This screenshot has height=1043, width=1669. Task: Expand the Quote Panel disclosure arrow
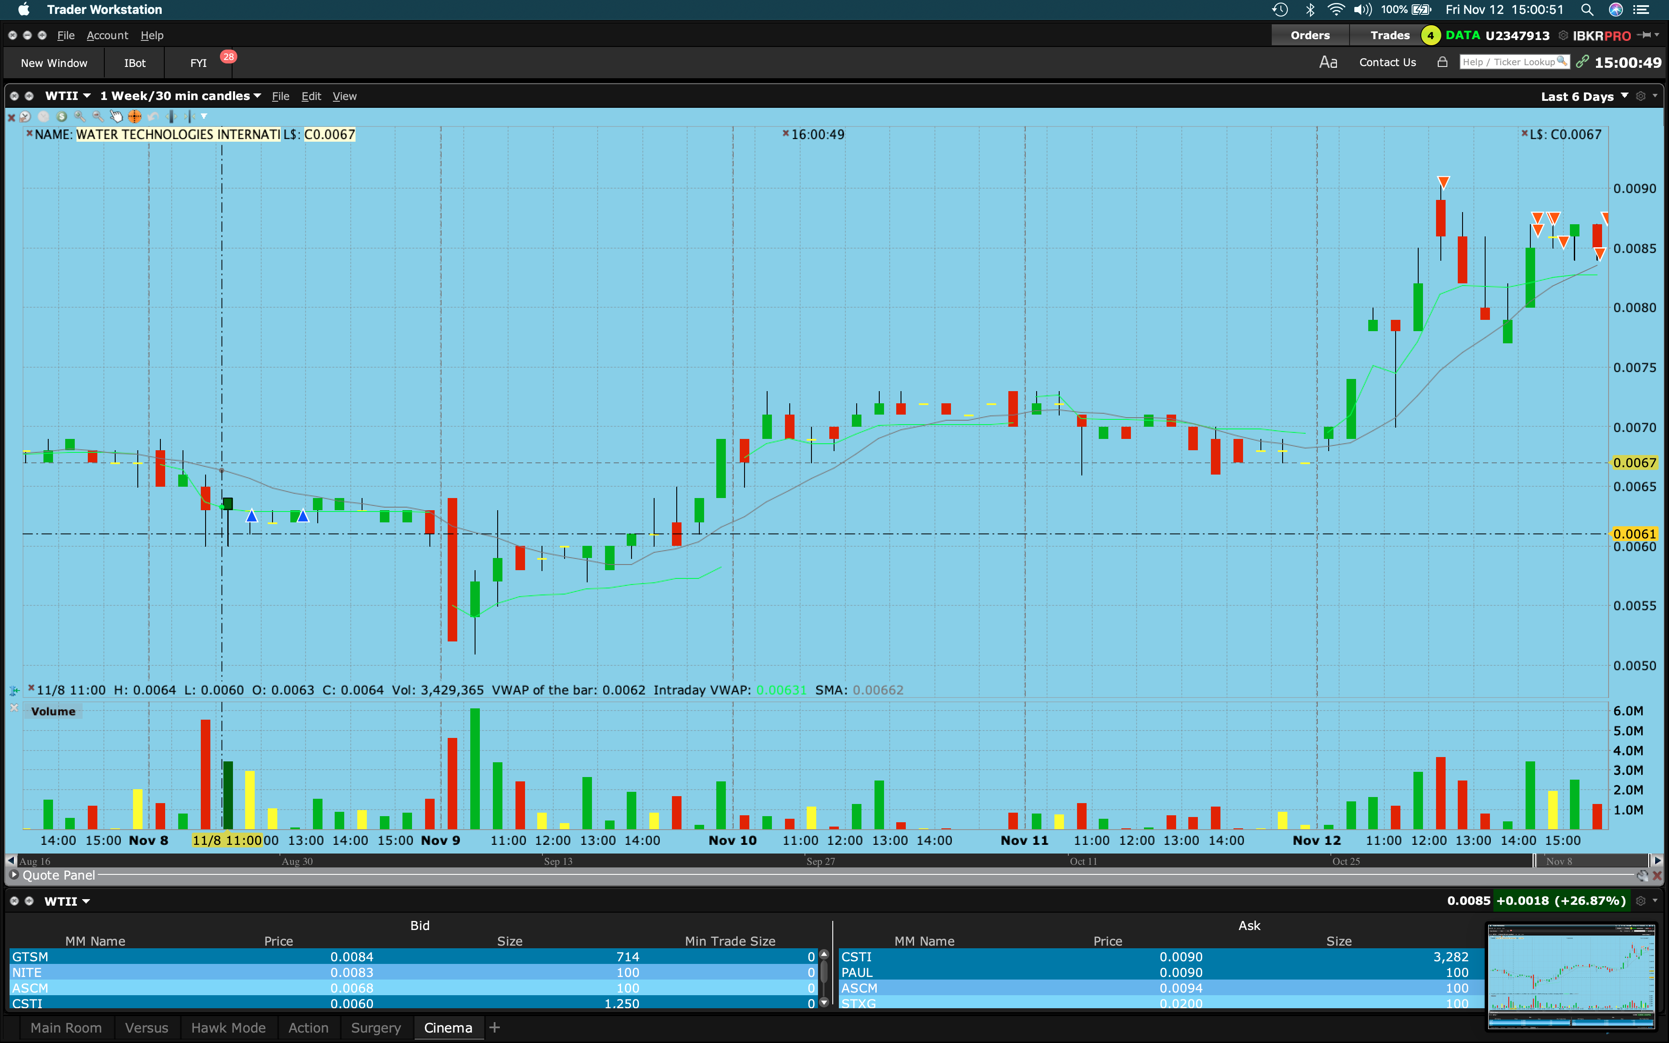tap(14, 875)
